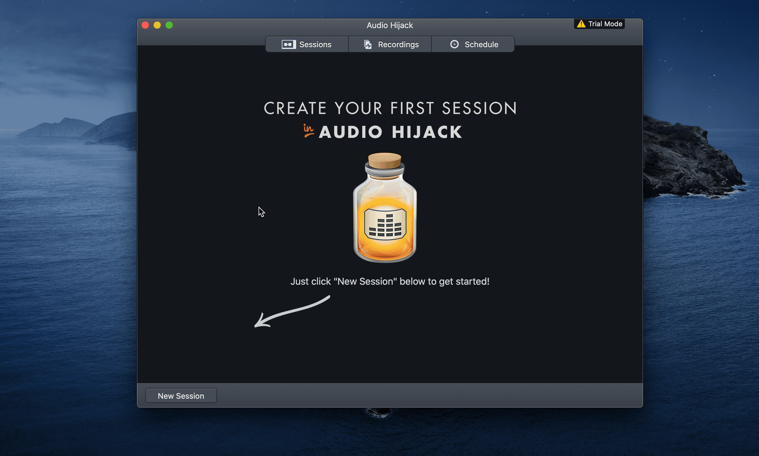759x456 pixels.
Task: Click the Recordings waveform document icon
Action: tap(368, 44)
